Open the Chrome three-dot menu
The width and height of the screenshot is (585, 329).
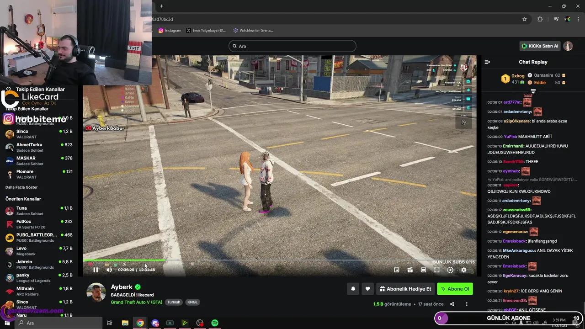(x=578, y=19)
